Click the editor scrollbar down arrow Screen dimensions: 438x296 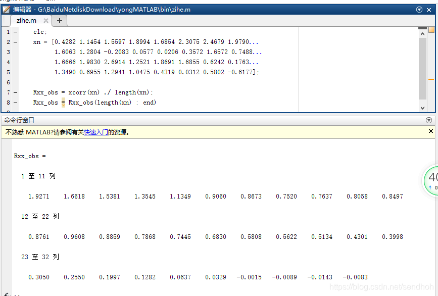(422, 108)
